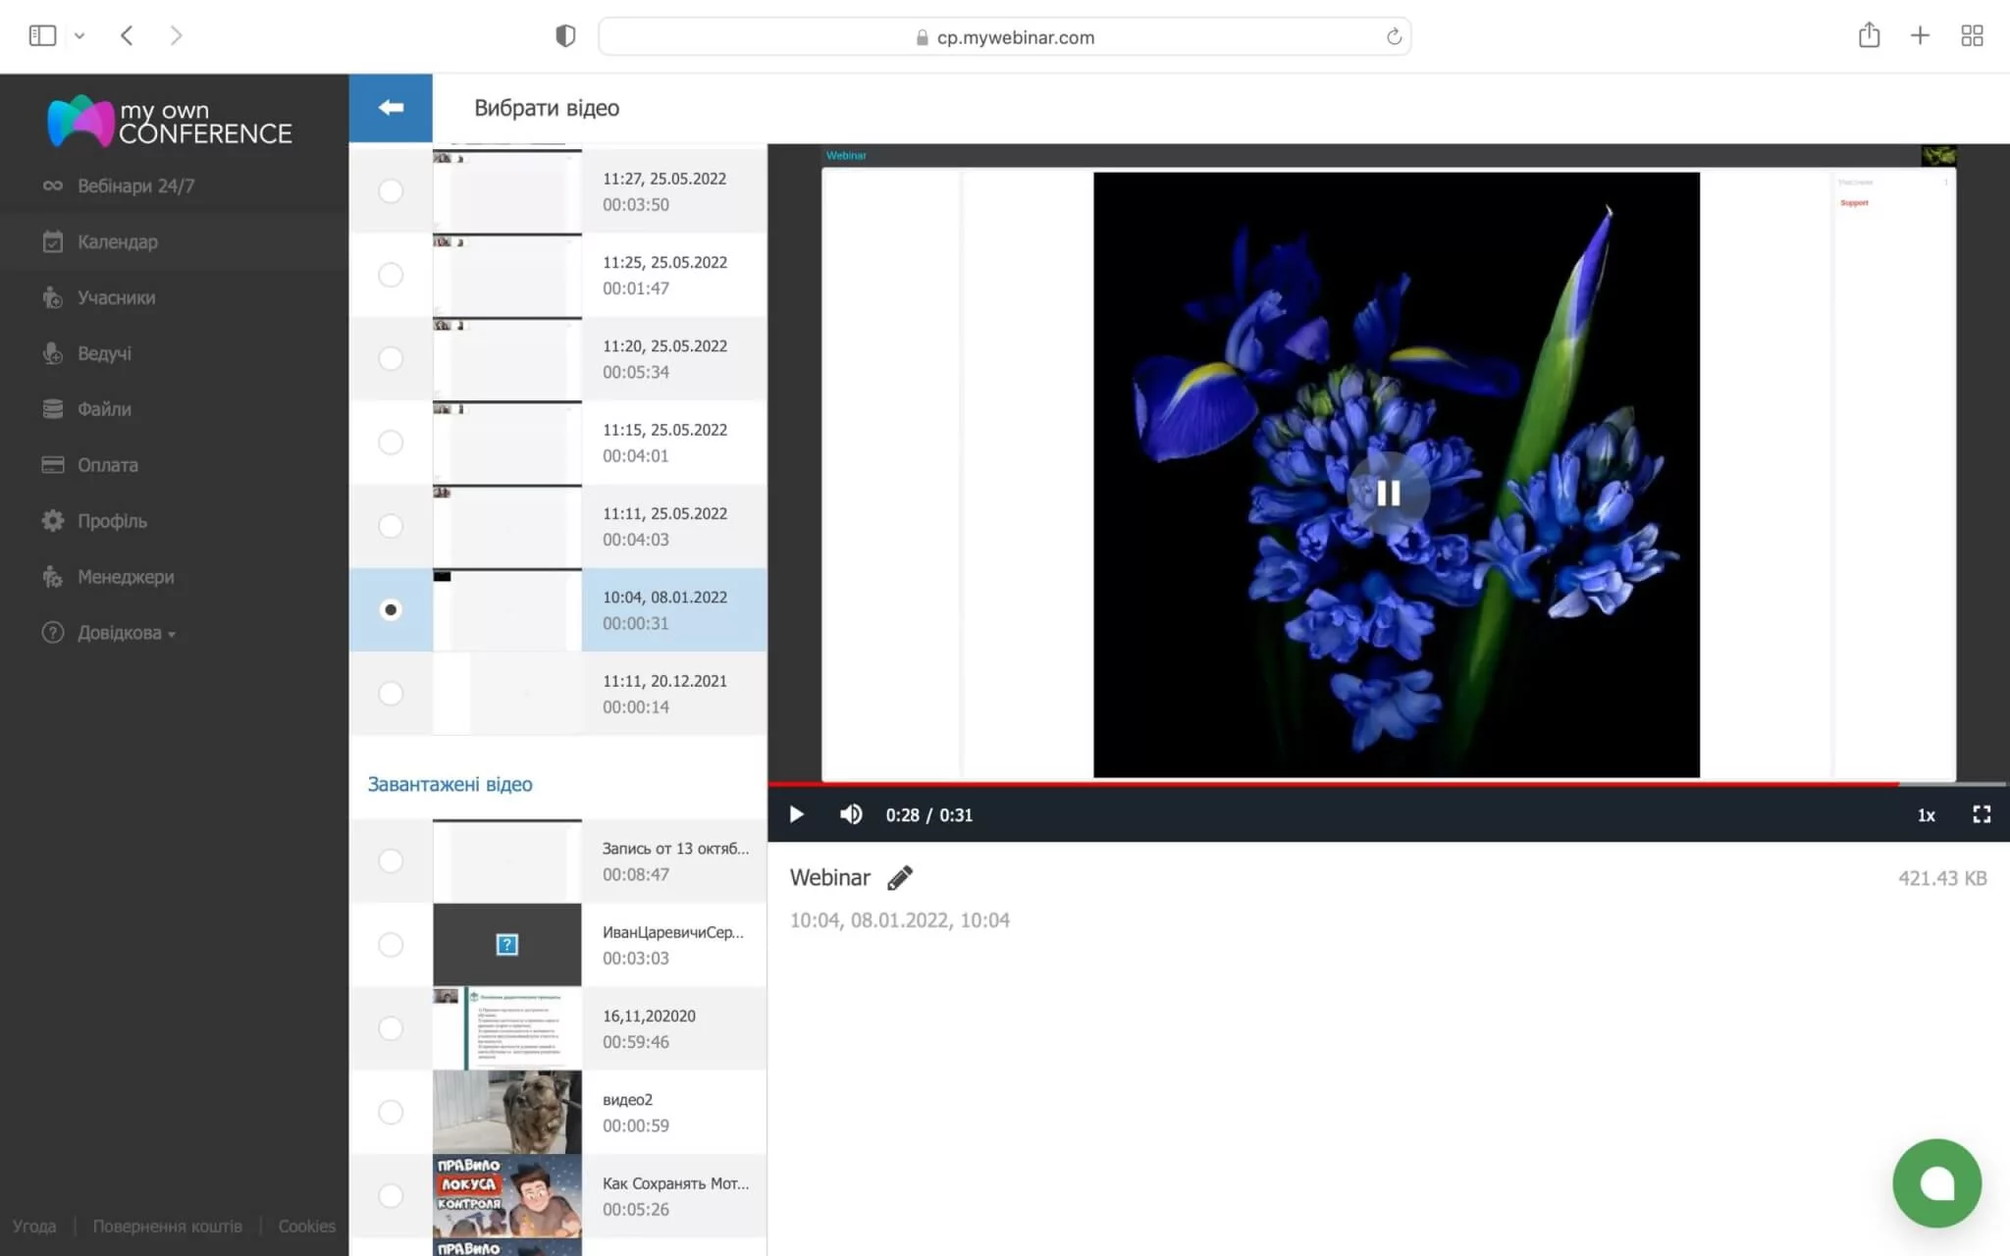Viewport: 2010px width, 1256px height.
Task: Open playback speed 1x selector
Action: coord(1926,815)
